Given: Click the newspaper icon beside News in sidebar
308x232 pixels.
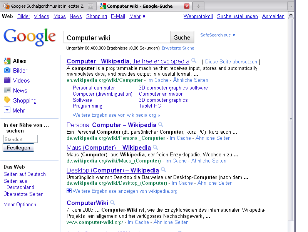Looking at the screenshot, I should tap(7, 90).
